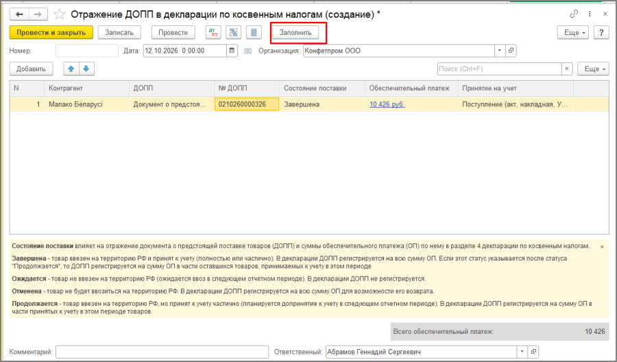Open the Организация record with the open icon
Image resolution: width=617 pixels, height=362 pixels.
(x=511, y=51)
